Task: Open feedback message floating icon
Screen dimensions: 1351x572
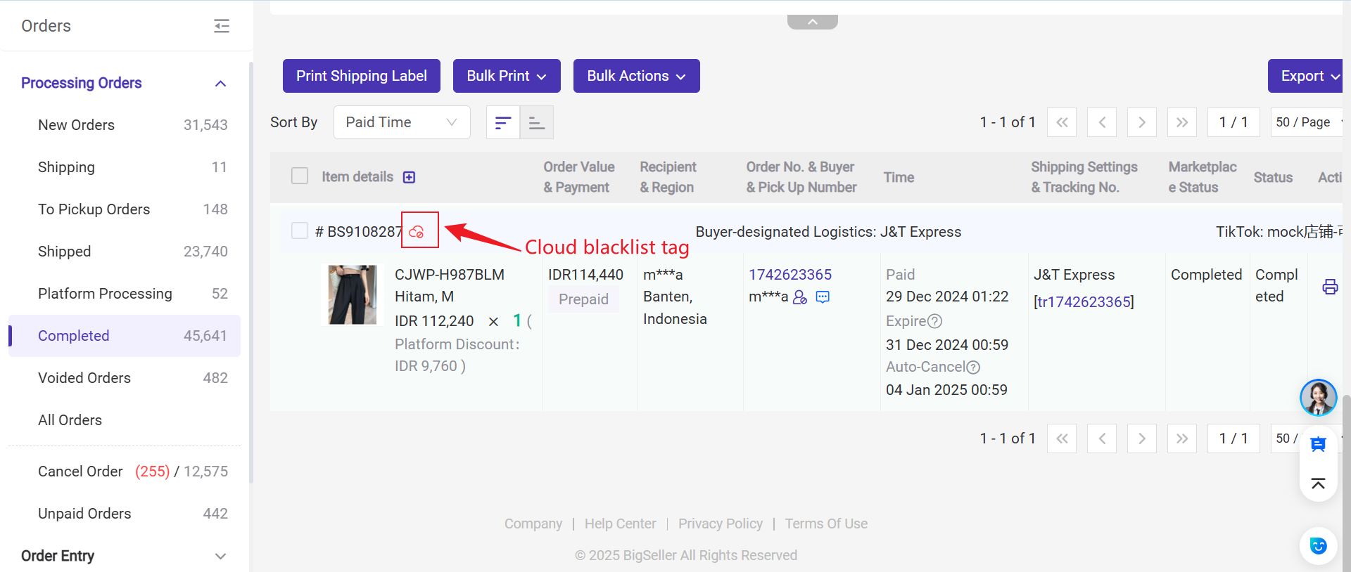Action: [x=1318, y=444]
